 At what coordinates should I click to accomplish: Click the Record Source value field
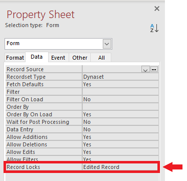point(112,69)
